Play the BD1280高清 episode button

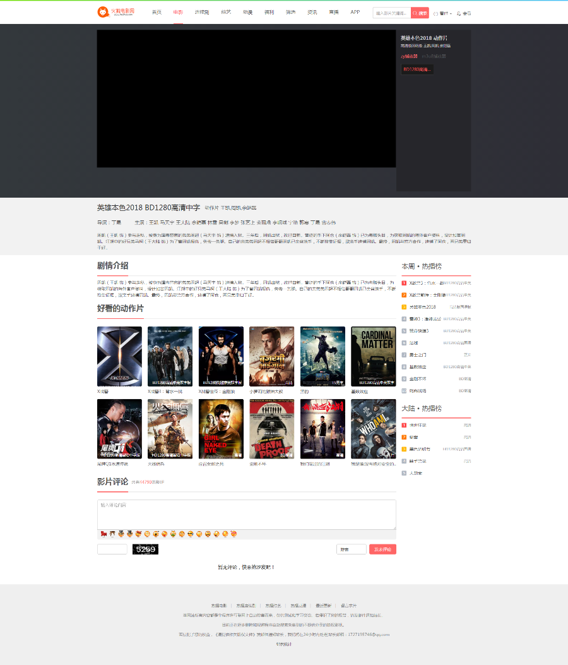[x=417, y=69]
